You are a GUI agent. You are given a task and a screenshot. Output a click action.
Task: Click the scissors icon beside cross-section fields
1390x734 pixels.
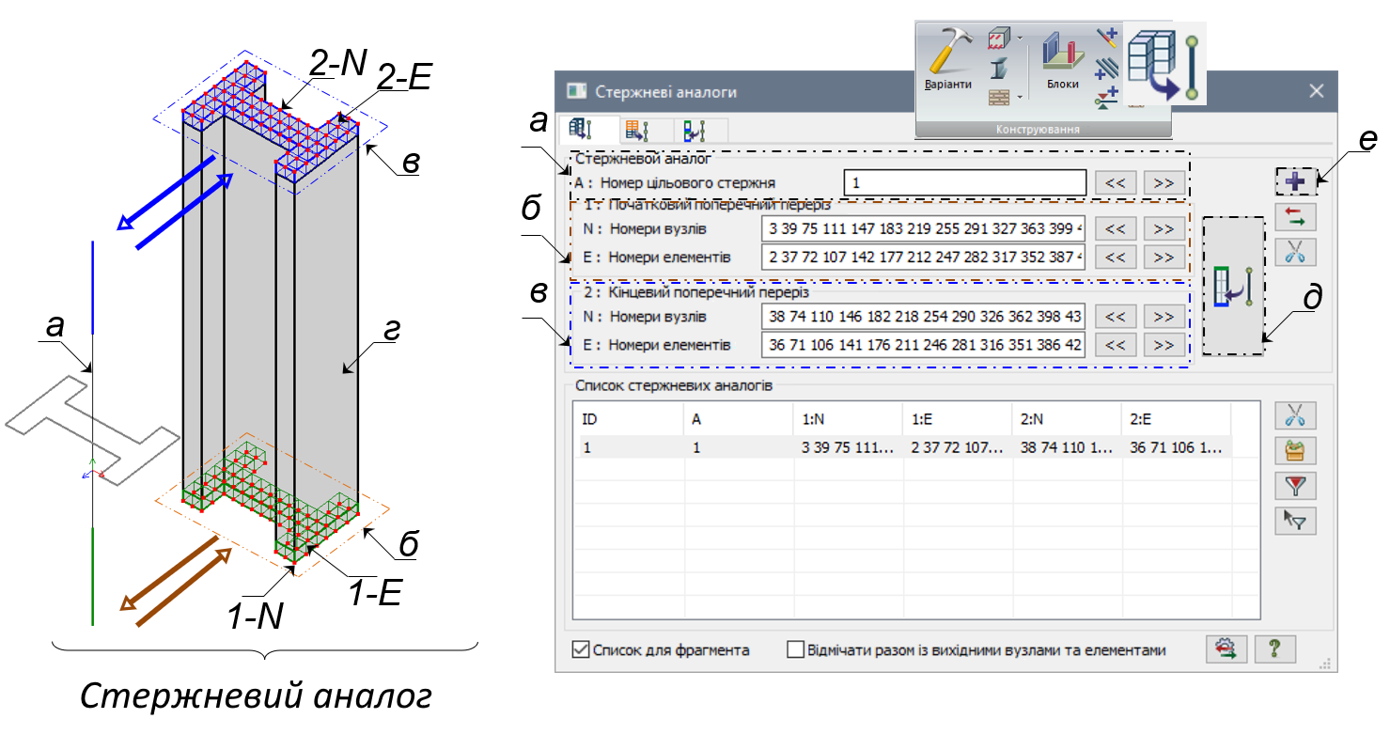pyautogui.click(x=1295, y=251)
